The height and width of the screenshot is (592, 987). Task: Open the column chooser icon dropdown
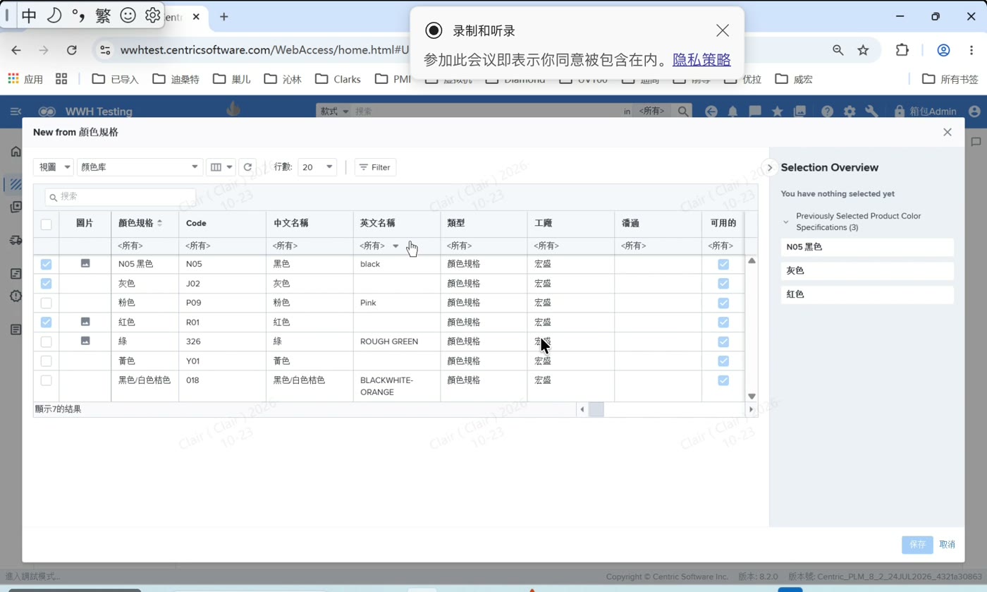click(x=221, y=167)
